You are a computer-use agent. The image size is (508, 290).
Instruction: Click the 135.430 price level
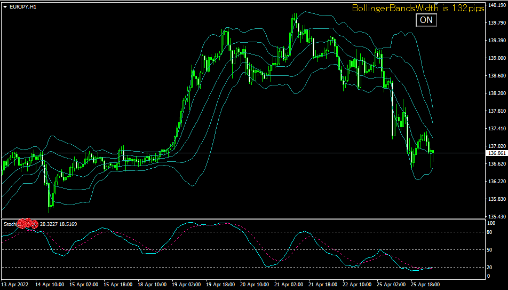[497, 217]
